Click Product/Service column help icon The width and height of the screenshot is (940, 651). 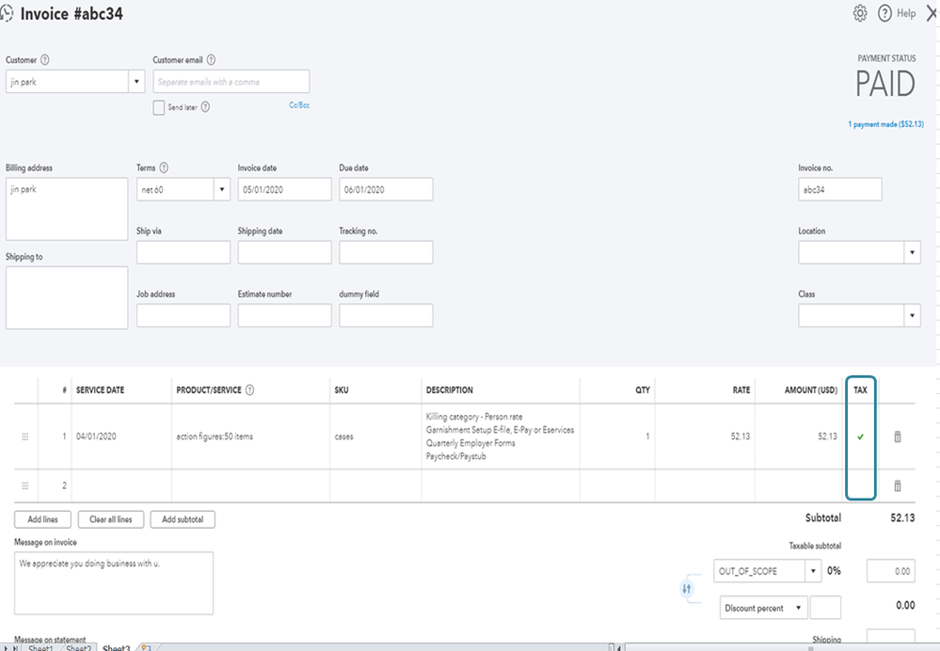coord(250,390)
